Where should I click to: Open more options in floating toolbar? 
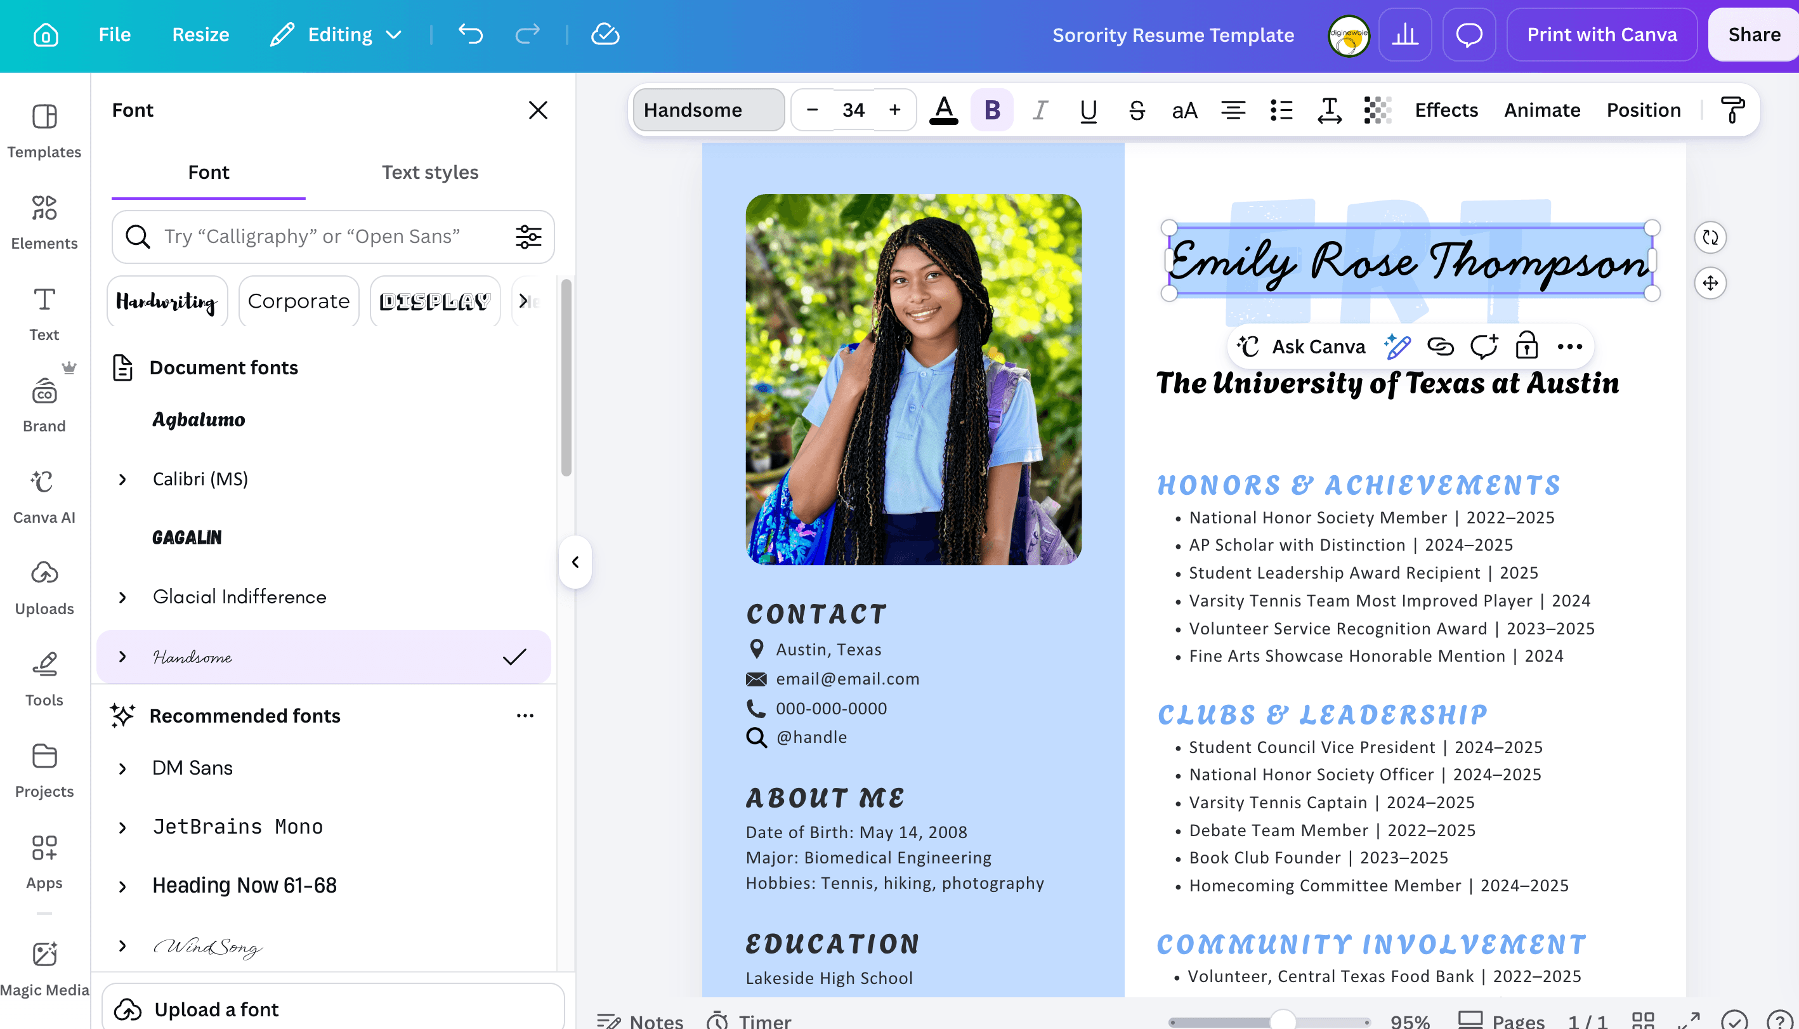(1569, 346)
